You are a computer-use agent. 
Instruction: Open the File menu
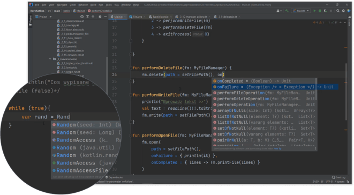tap(37, 5)
